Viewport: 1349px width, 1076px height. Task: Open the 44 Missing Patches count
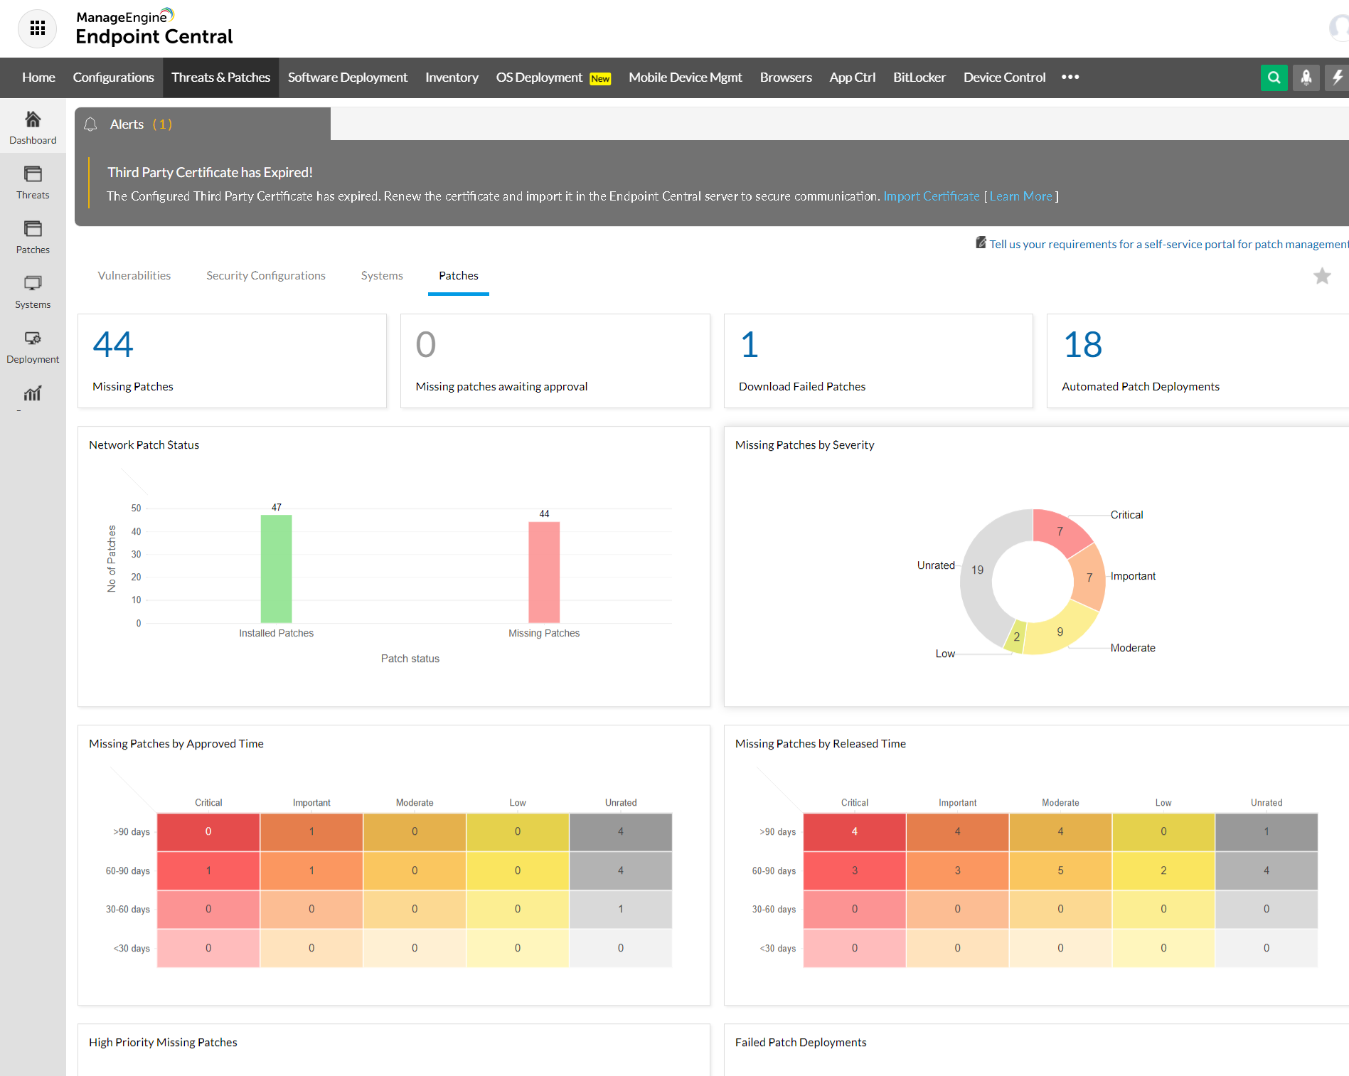pos(113,345)
